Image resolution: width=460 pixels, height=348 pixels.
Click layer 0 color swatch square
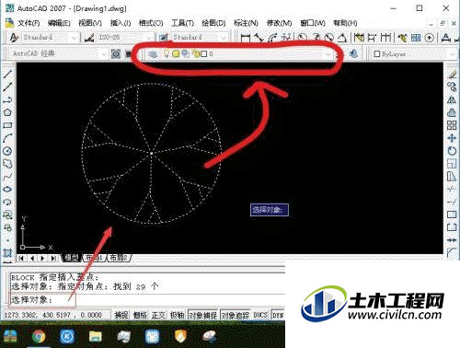pos(203,54)
